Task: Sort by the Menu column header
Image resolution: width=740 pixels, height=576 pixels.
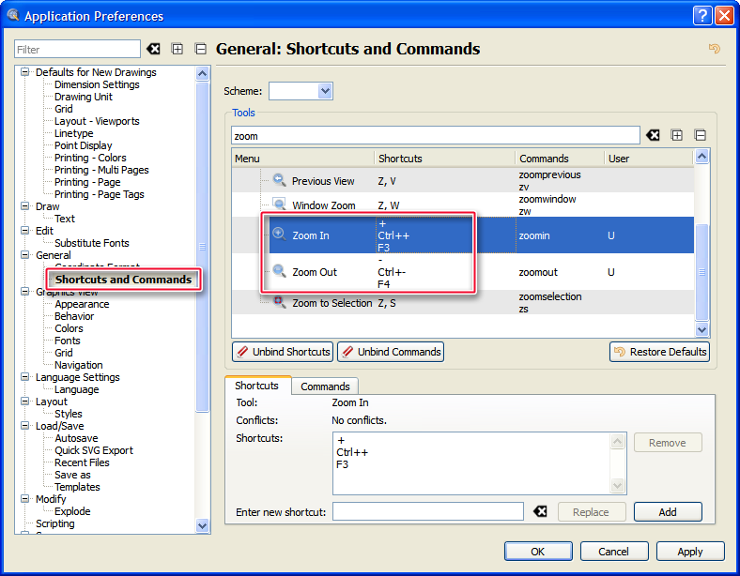Action: [x=303, y=159]
